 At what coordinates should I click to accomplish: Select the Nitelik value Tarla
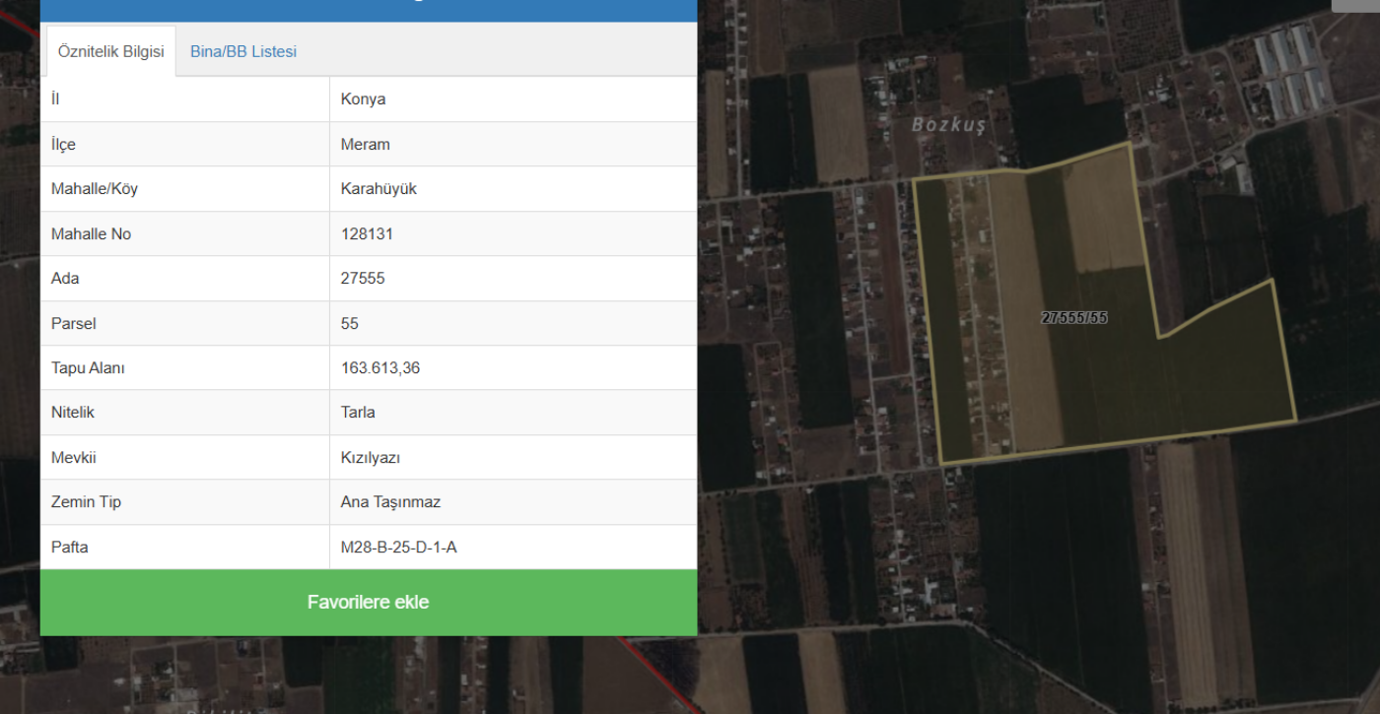point(358,413)
